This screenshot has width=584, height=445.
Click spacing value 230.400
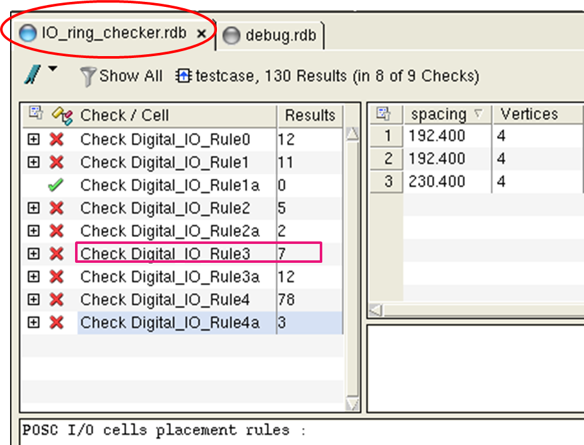tap(437, 182)
